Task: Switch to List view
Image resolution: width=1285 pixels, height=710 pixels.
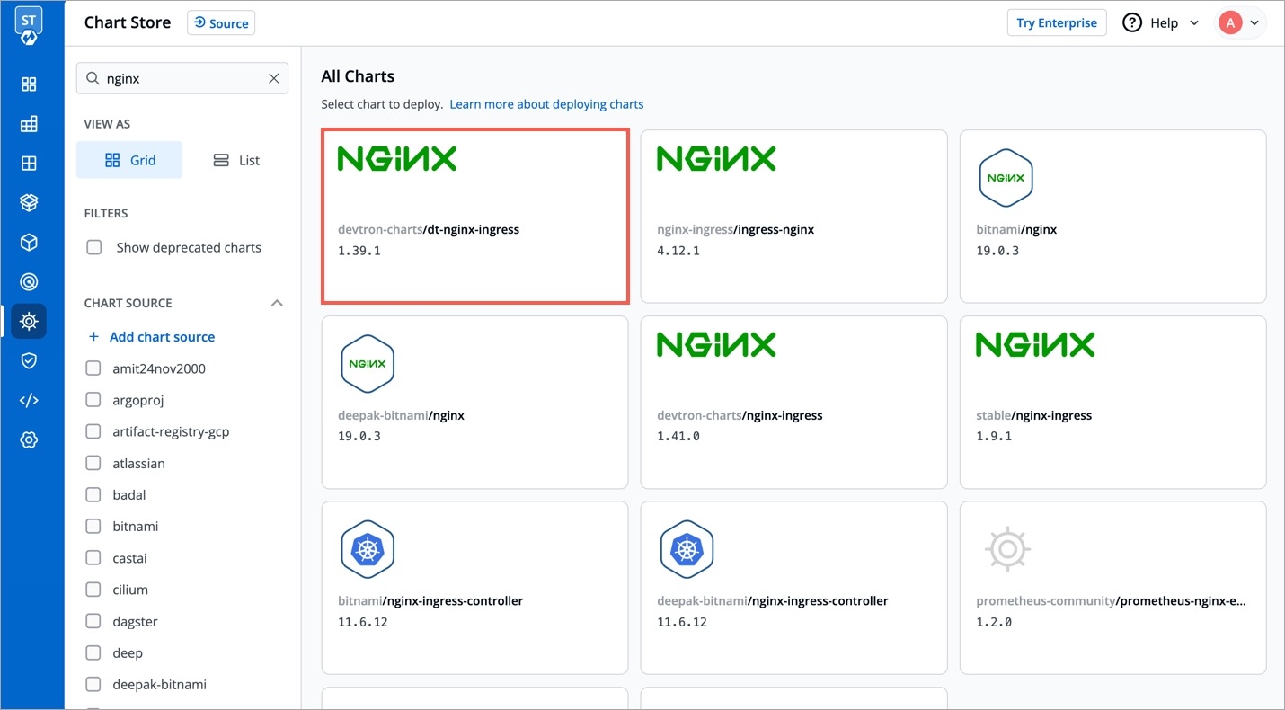Action: click(236, 160)
